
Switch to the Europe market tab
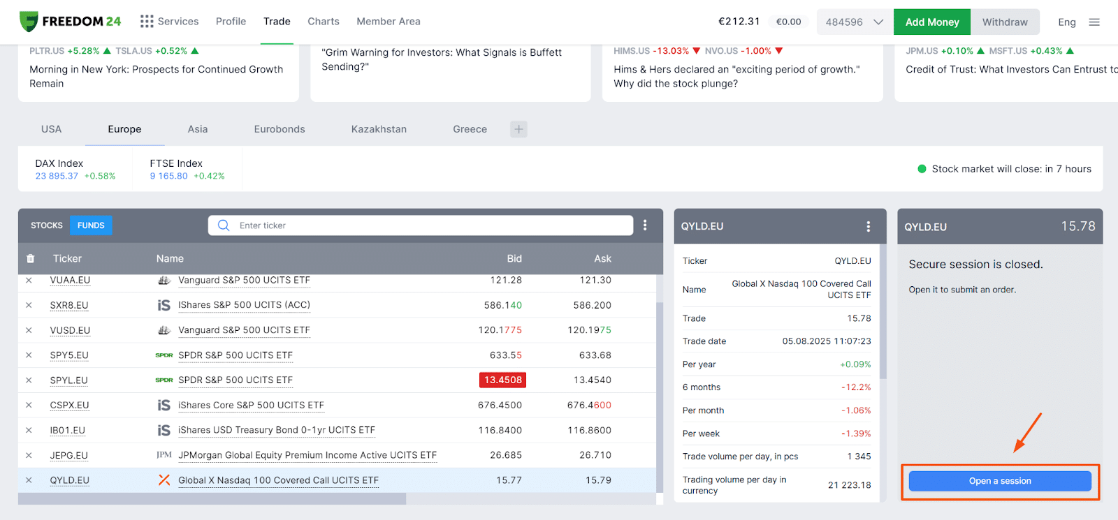click(124, 129)
